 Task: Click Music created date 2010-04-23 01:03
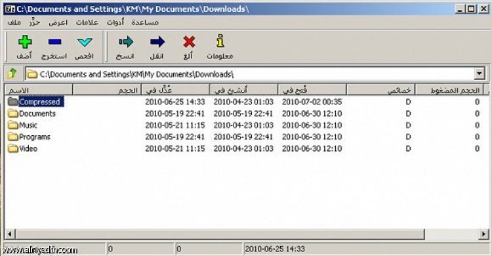(243, 125)
